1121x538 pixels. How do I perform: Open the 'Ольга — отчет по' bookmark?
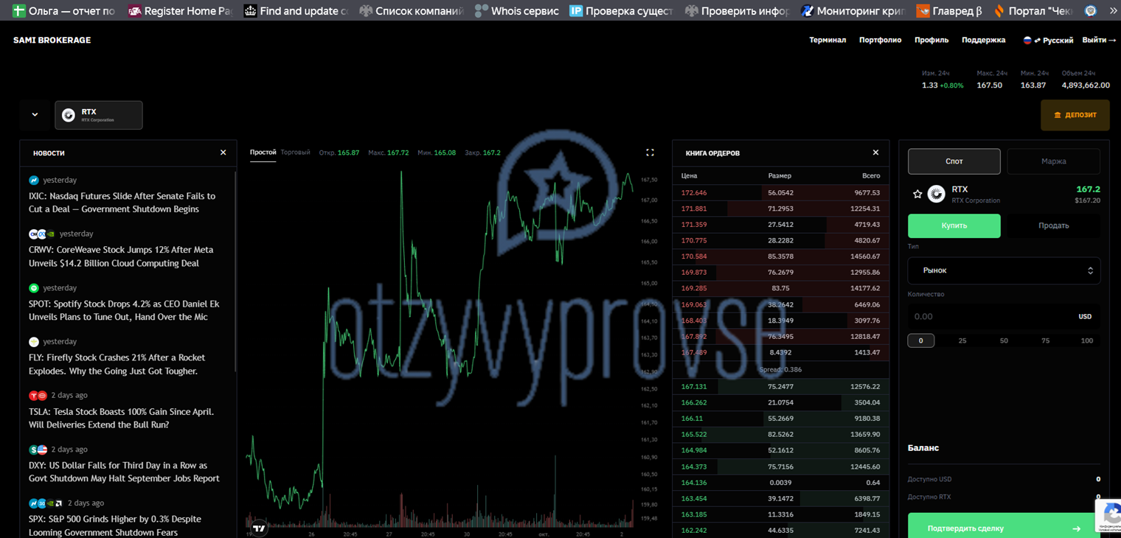coord(64,11)
